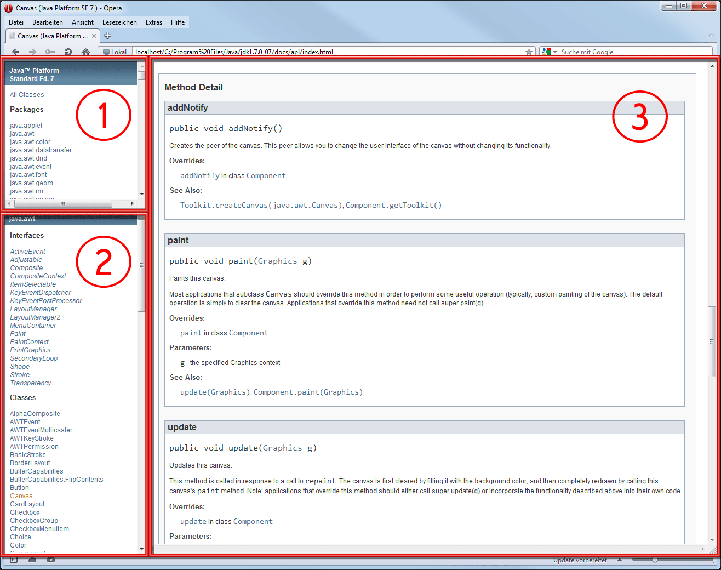The height and width of the screenshot is (570, 721).
Task: Open the AlphaComposite class
Action: click(35, 414)
